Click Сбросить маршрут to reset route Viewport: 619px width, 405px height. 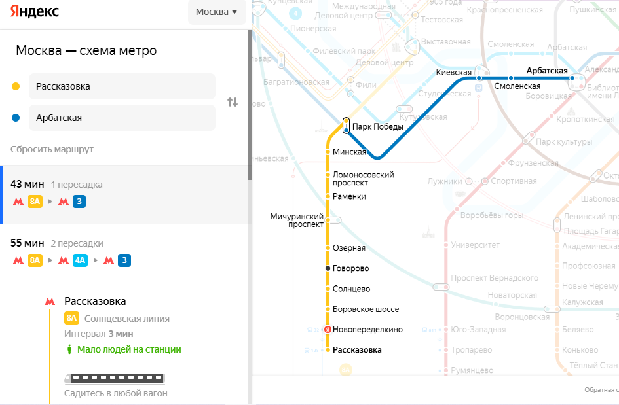pos(52,149)
